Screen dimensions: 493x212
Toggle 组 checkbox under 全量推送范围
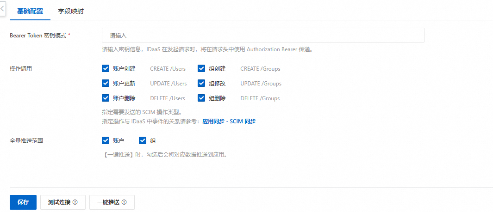(x=143, y=140)
